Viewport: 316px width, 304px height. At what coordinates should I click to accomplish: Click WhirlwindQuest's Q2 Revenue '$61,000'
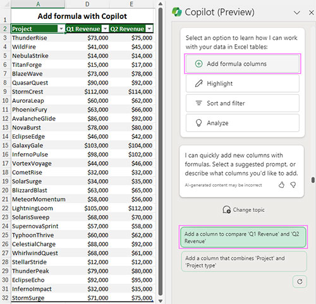pyautogui.click(x=131, y=253)
